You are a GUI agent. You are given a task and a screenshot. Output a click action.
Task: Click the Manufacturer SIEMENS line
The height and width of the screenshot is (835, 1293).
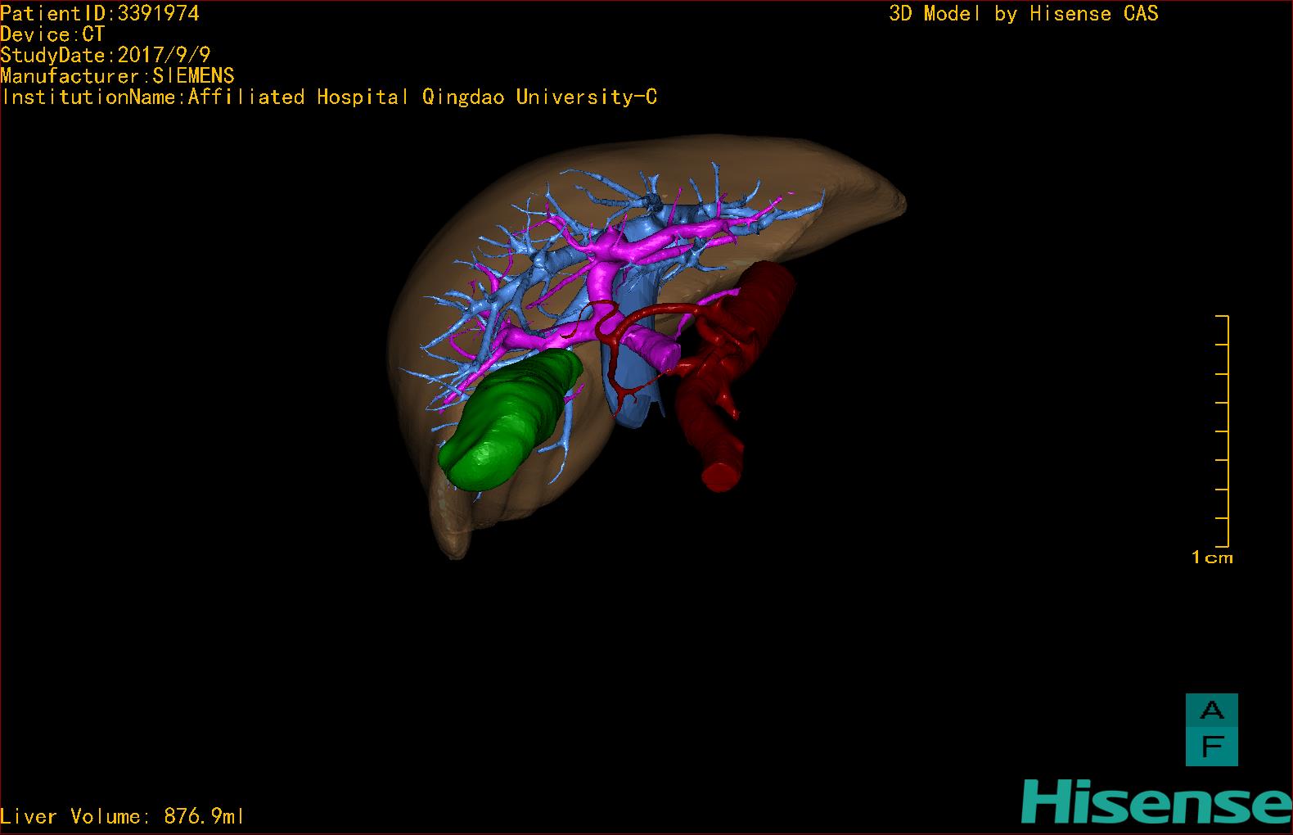[117, 76]
